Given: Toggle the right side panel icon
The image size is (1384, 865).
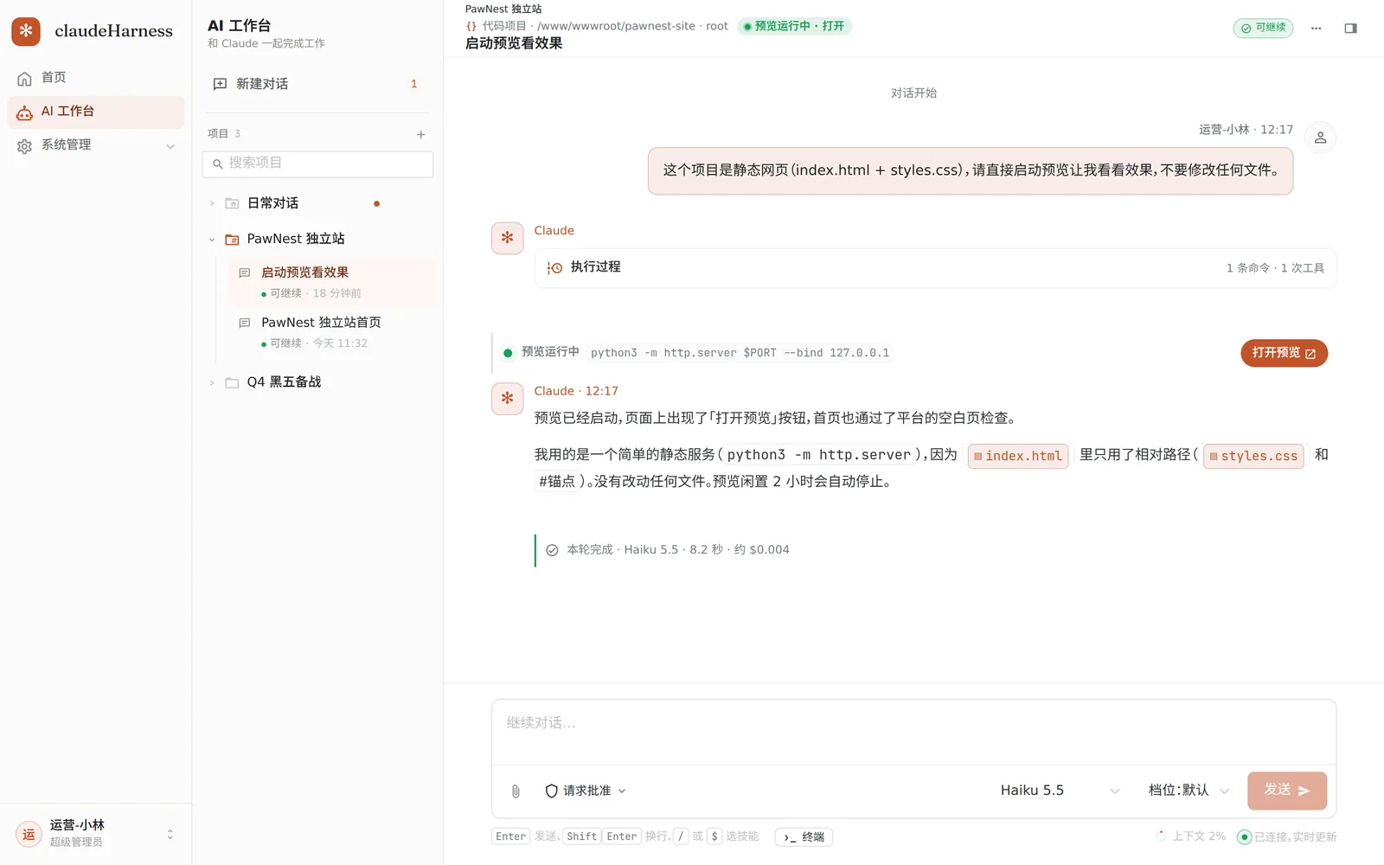Looking at the screenshot, I should pos(1350,29).
